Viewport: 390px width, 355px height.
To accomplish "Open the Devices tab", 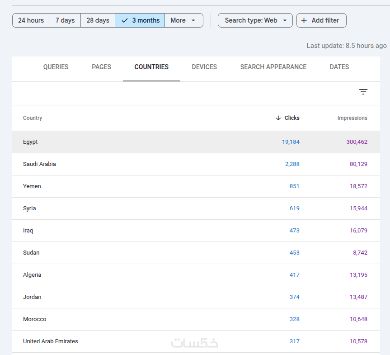I will point(204,67).
